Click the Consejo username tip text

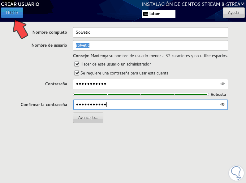tap(150, 56)
